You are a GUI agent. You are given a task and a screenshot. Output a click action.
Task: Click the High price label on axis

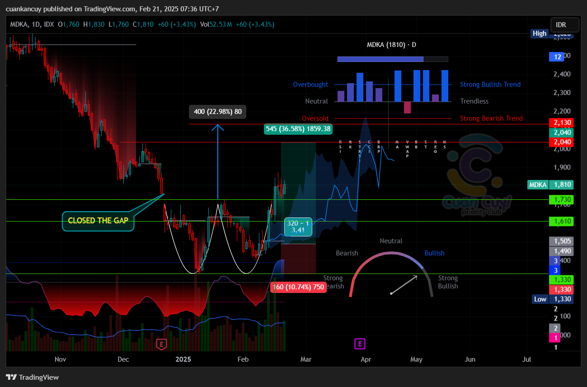tap(539, 33)
